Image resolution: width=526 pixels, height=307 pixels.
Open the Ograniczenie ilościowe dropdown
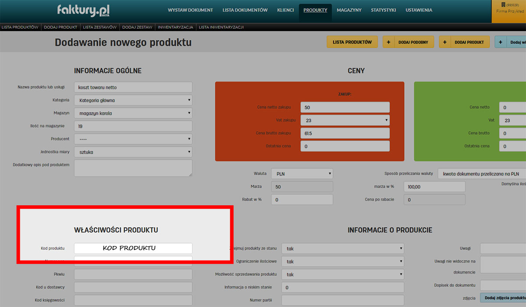tap(342, 261)
